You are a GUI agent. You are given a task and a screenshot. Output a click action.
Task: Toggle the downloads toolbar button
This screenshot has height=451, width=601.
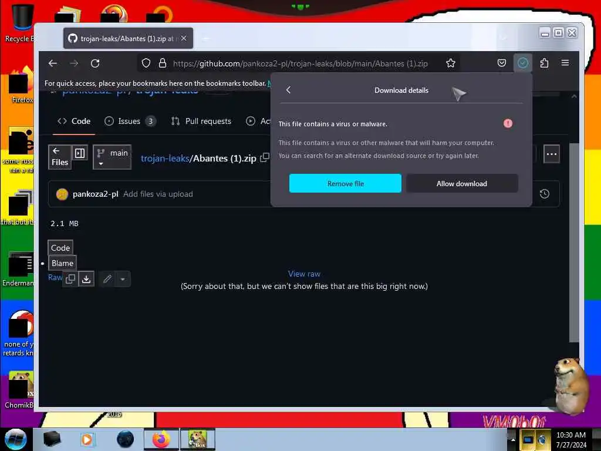coord(523,63)
